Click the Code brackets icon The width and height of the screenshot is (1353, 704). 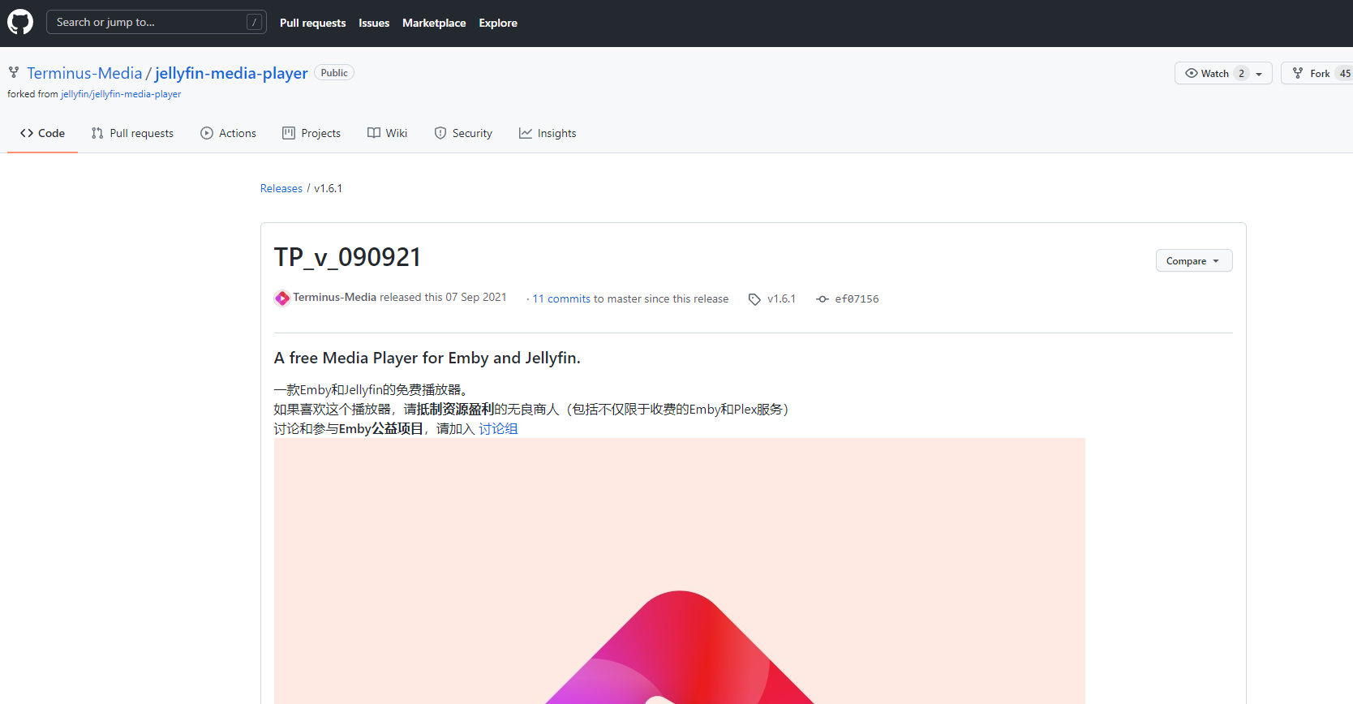click(x=27, y=133)
